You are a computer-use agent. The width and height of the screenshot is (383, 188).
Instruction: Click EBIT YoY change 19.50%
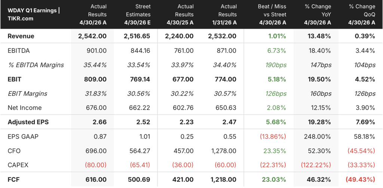pos(319,79)
